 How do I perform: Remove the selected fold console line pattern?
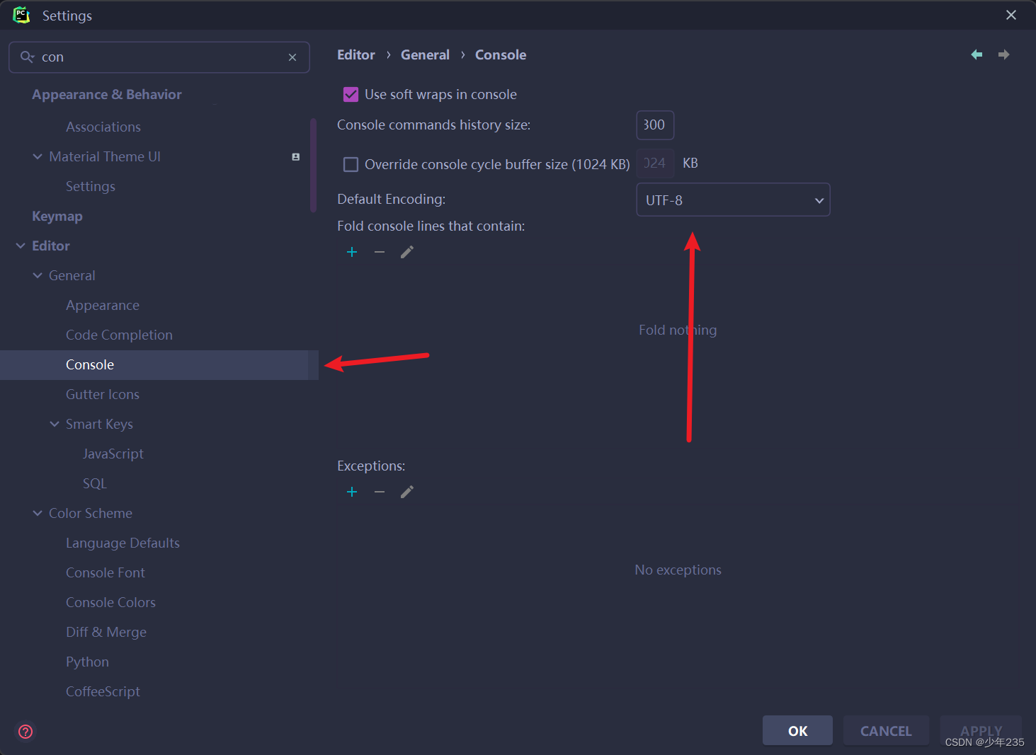380,252
